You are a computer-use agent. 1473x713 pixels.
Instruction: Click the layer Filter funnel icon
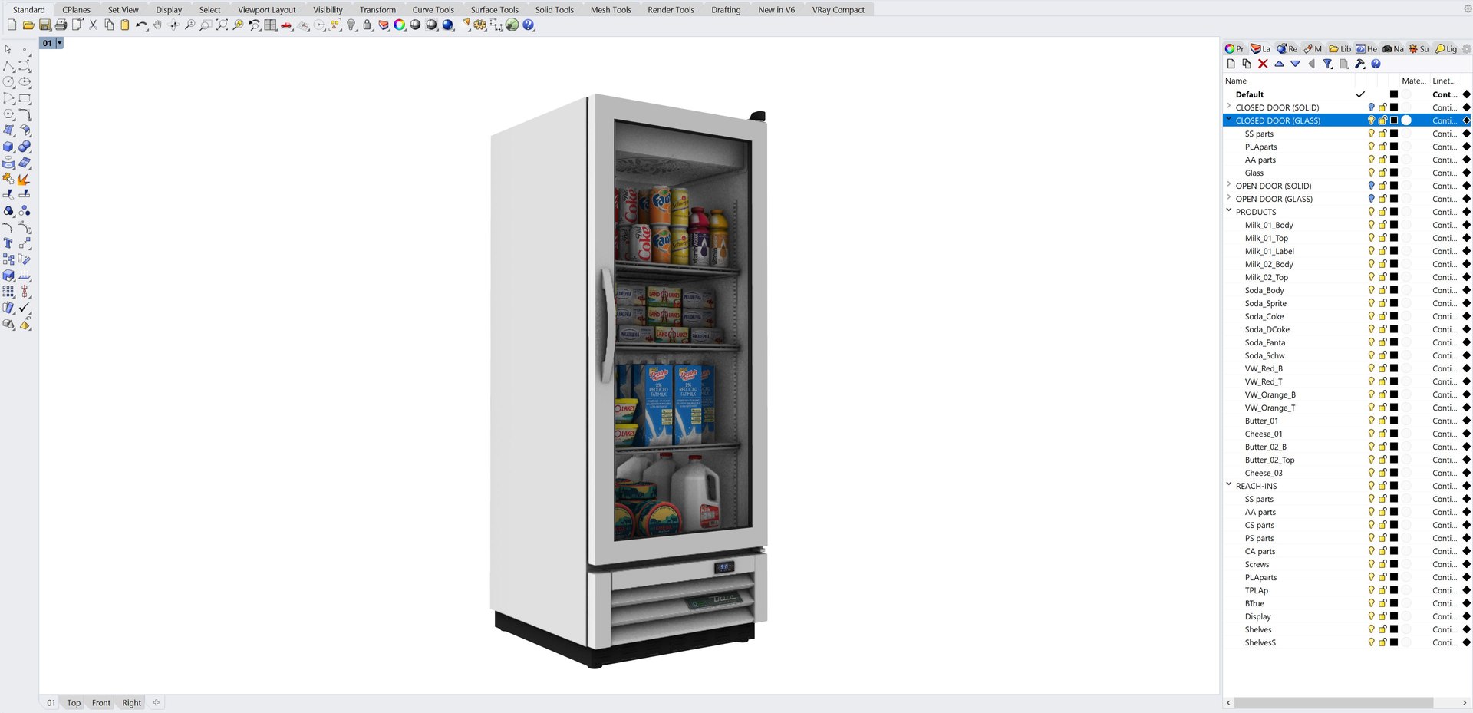pyautogui.click(x=1327, y=64)
